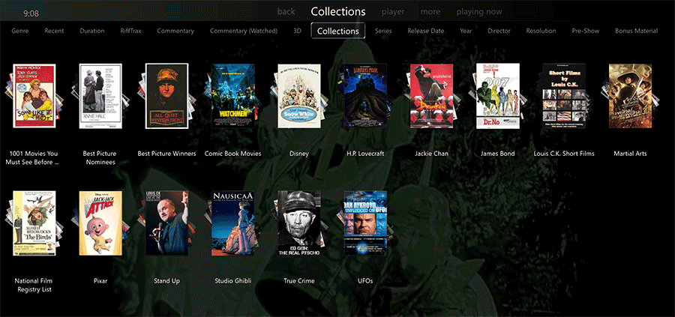Click the 1001 Movies You Must See label

[x=31, y=158]
